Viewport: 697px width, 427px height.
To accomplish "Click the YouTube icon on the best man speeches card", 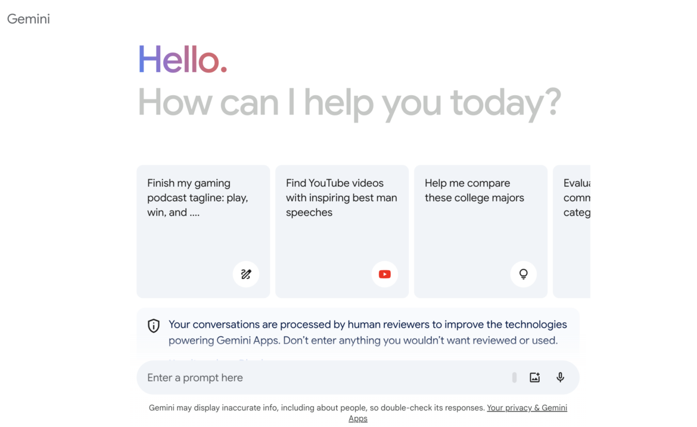I will 384,274.
